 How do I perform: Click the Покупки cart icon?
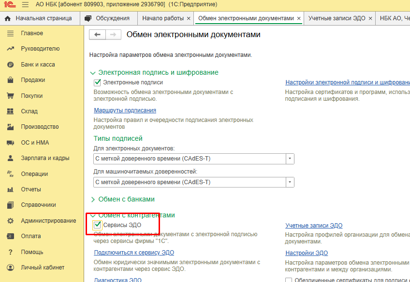click(10, 96)
